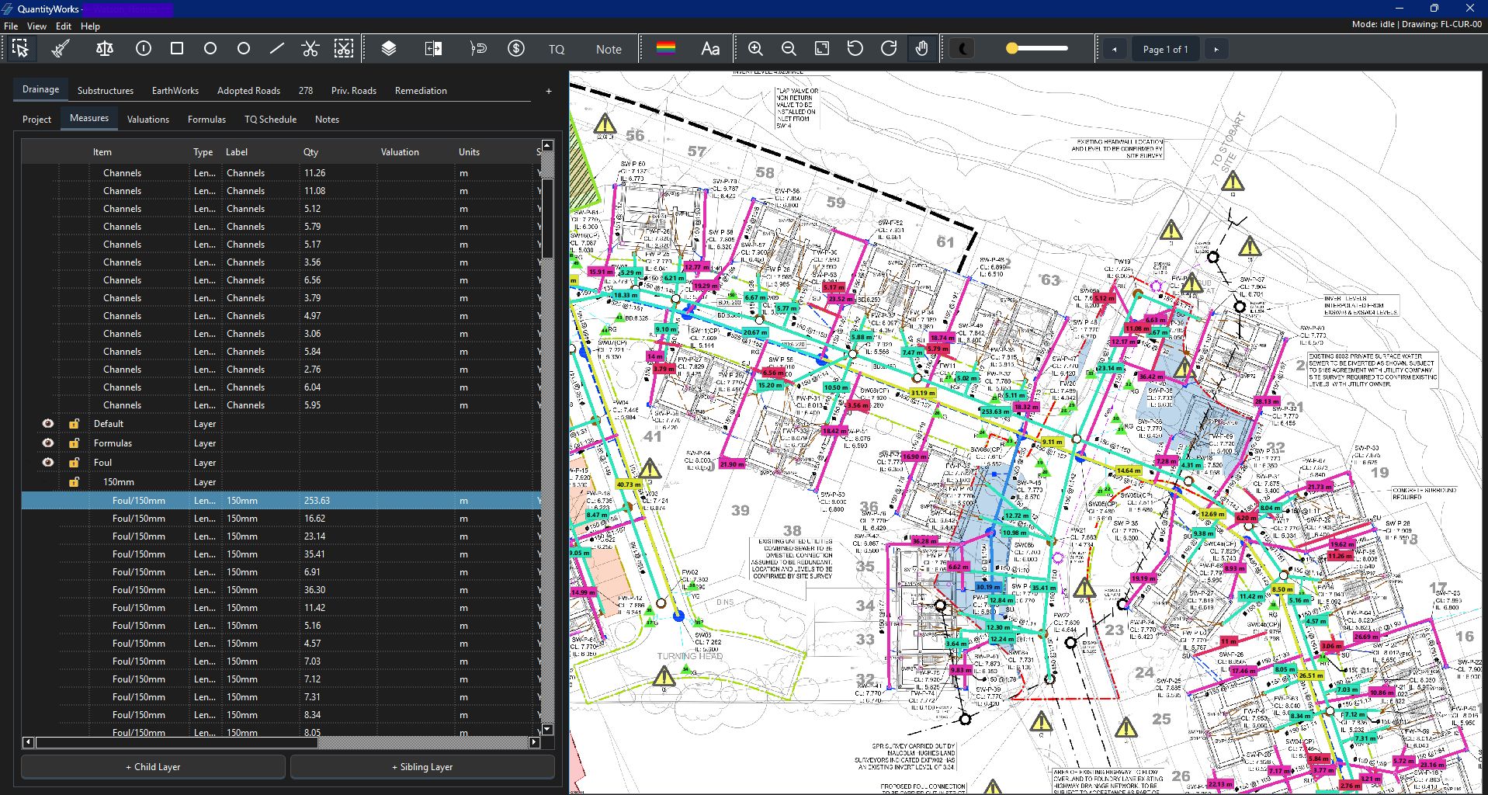Open the layers panel icon
The width and height of the screenshot is (1488, 795).
[x=388, y=48]
